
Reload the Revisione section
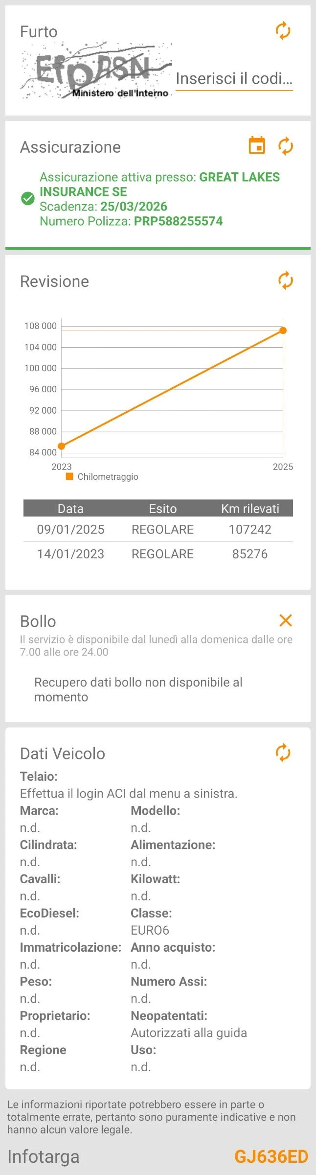(x=285, y=281)
